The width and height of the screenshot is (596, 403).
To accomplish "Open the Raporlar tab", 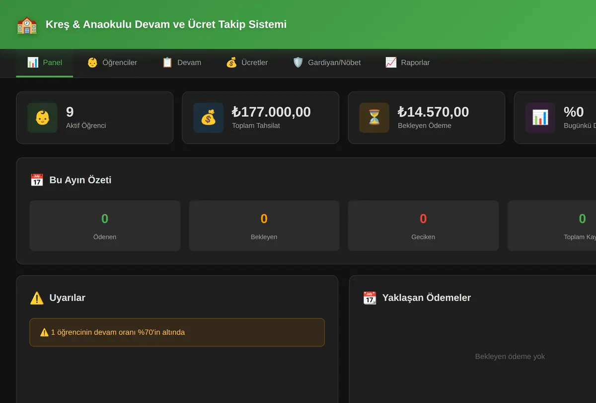I will click(x=408, y=63).
